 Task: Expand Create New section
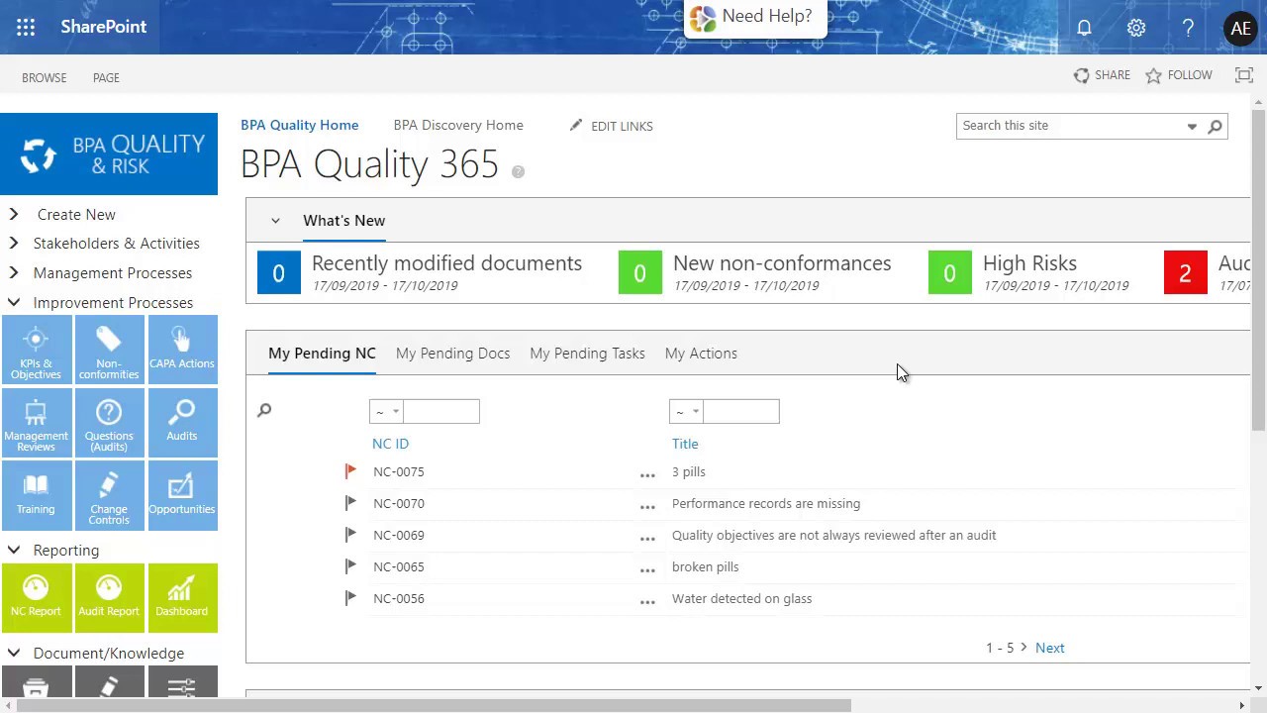[x=14, y=214]
